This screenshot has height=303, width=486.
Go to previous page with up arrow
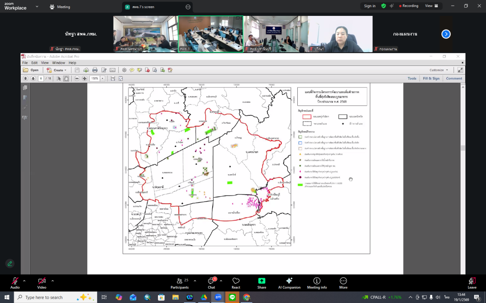point(26,78)
